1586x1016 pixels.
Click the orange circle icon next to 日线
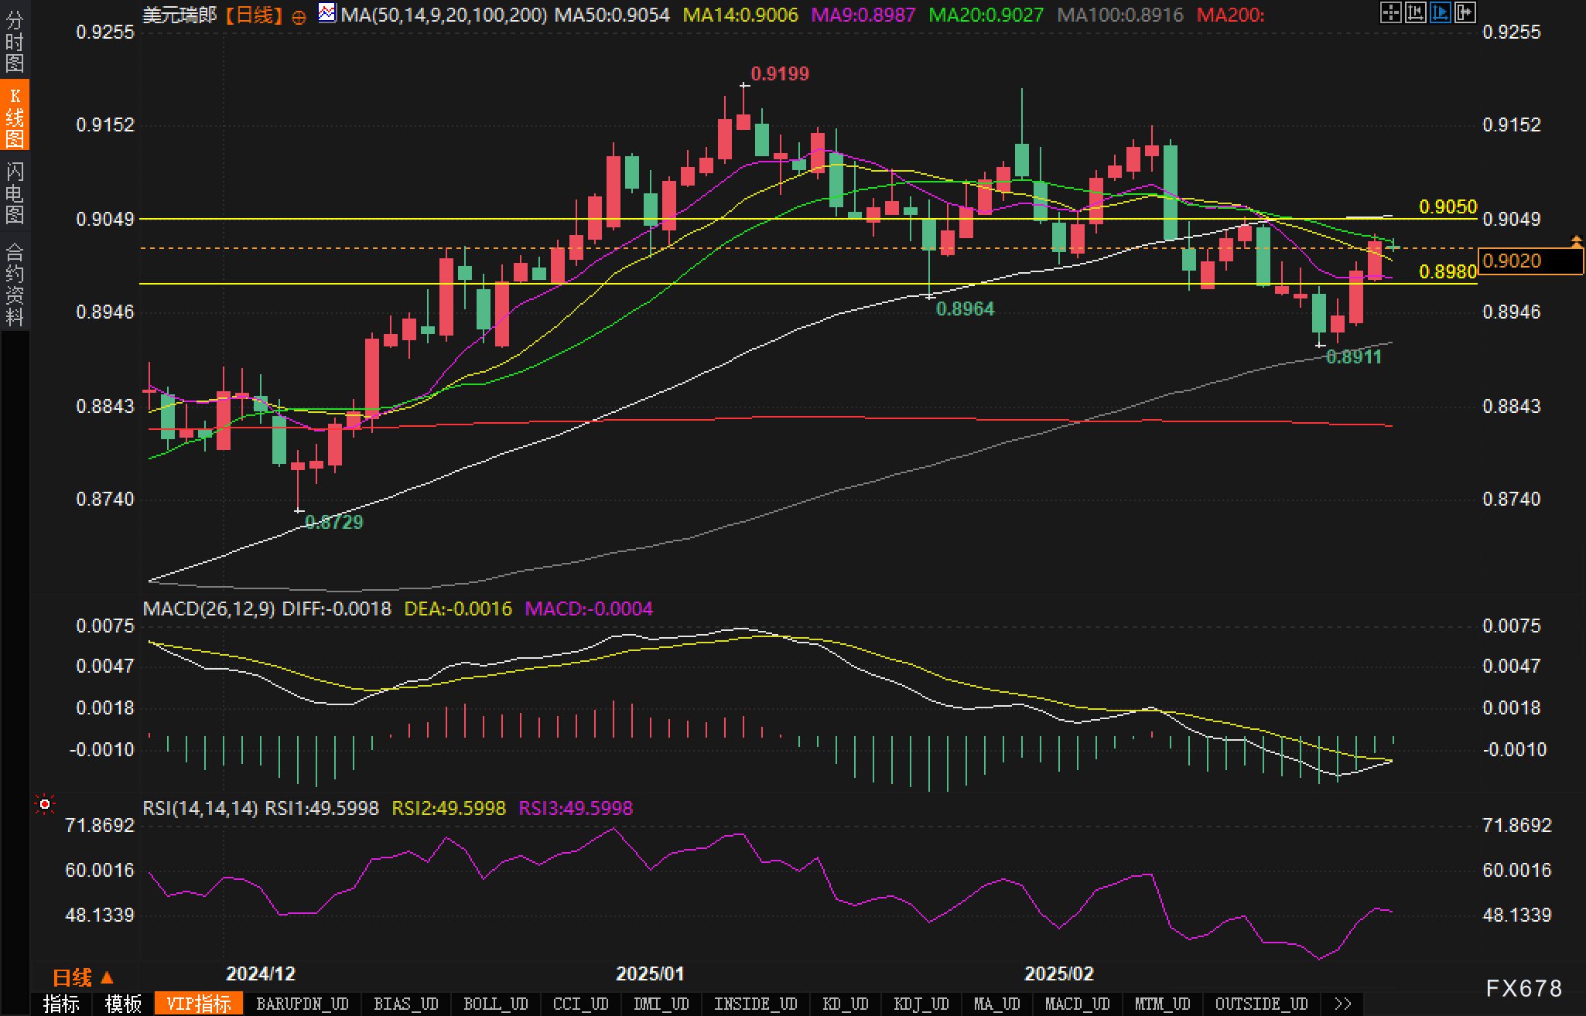tap(299, 17)
